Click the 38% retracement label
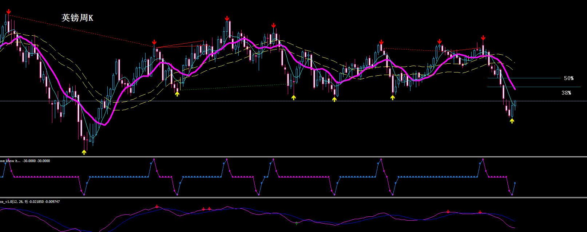The image size is (587, 232). point(566,93)
